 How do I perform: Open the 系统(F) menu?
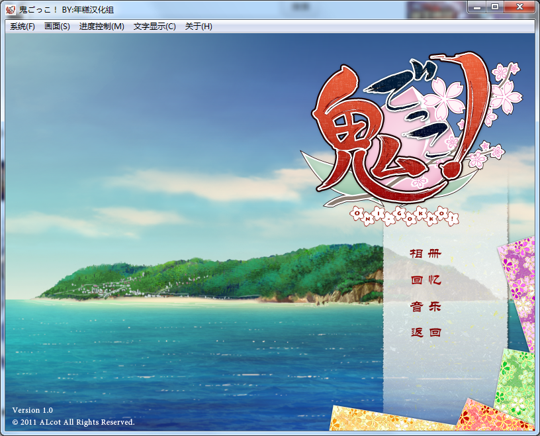22,27
